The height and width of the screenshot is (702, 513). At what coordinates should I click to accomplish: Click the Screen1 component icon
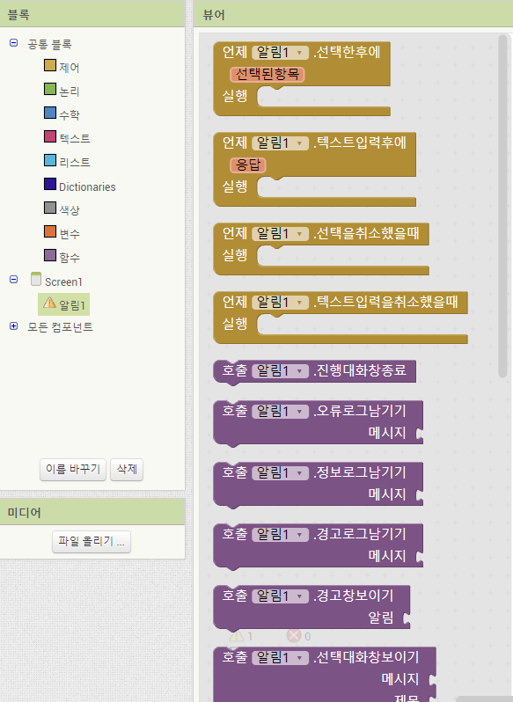[36, 279]
